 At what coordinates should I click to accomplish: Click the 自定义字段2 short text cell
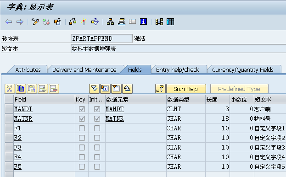[x=270, y=138]
